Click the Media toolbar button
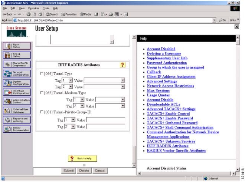The height and width of the screenshot is (182, 245). (85, 14)
